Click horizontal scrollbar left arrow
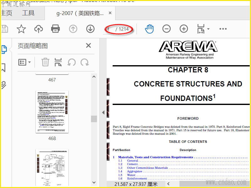The width and height of the screenshot is (251, 188). click(168, 184)
